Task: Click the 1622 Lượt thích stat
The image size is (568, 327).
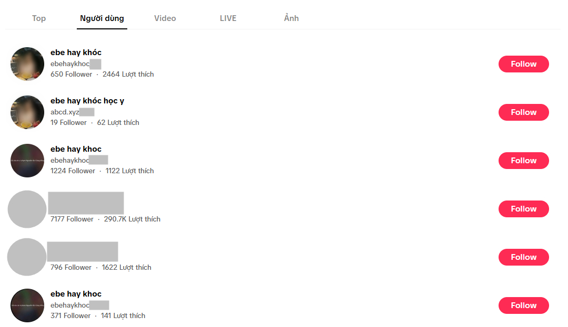Action: coord(126,267)
